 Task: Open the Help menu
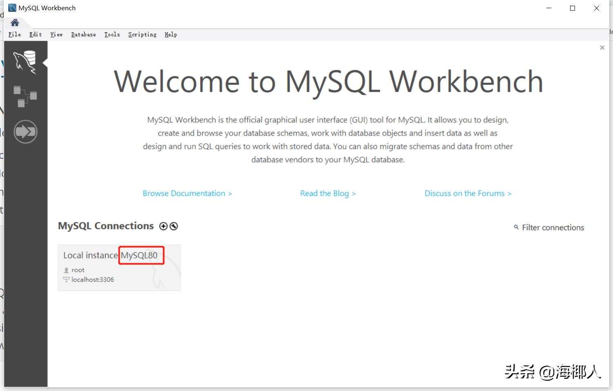pyautogui.click(x=171, y=35)
